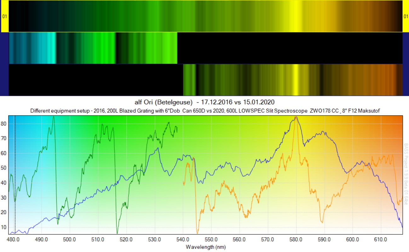Click the 80 value on the intensity axis
Viewport: 409px width, 252px height.
4,123
